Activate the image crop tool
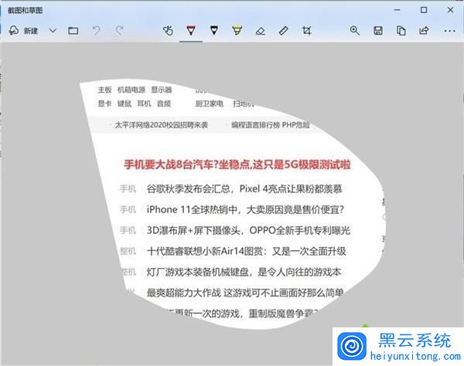Screen dimensions: 464x366 point(307,31)
